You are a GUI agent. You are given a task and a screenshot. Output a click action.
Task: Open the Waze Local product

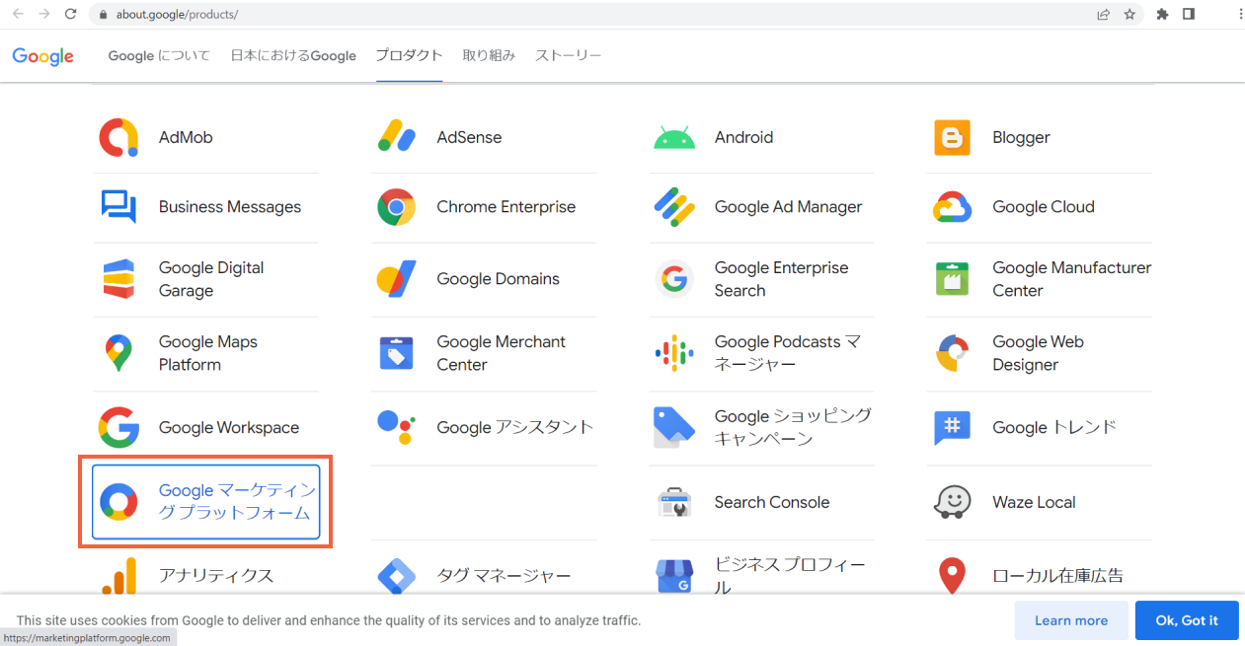tap(952, 502)
